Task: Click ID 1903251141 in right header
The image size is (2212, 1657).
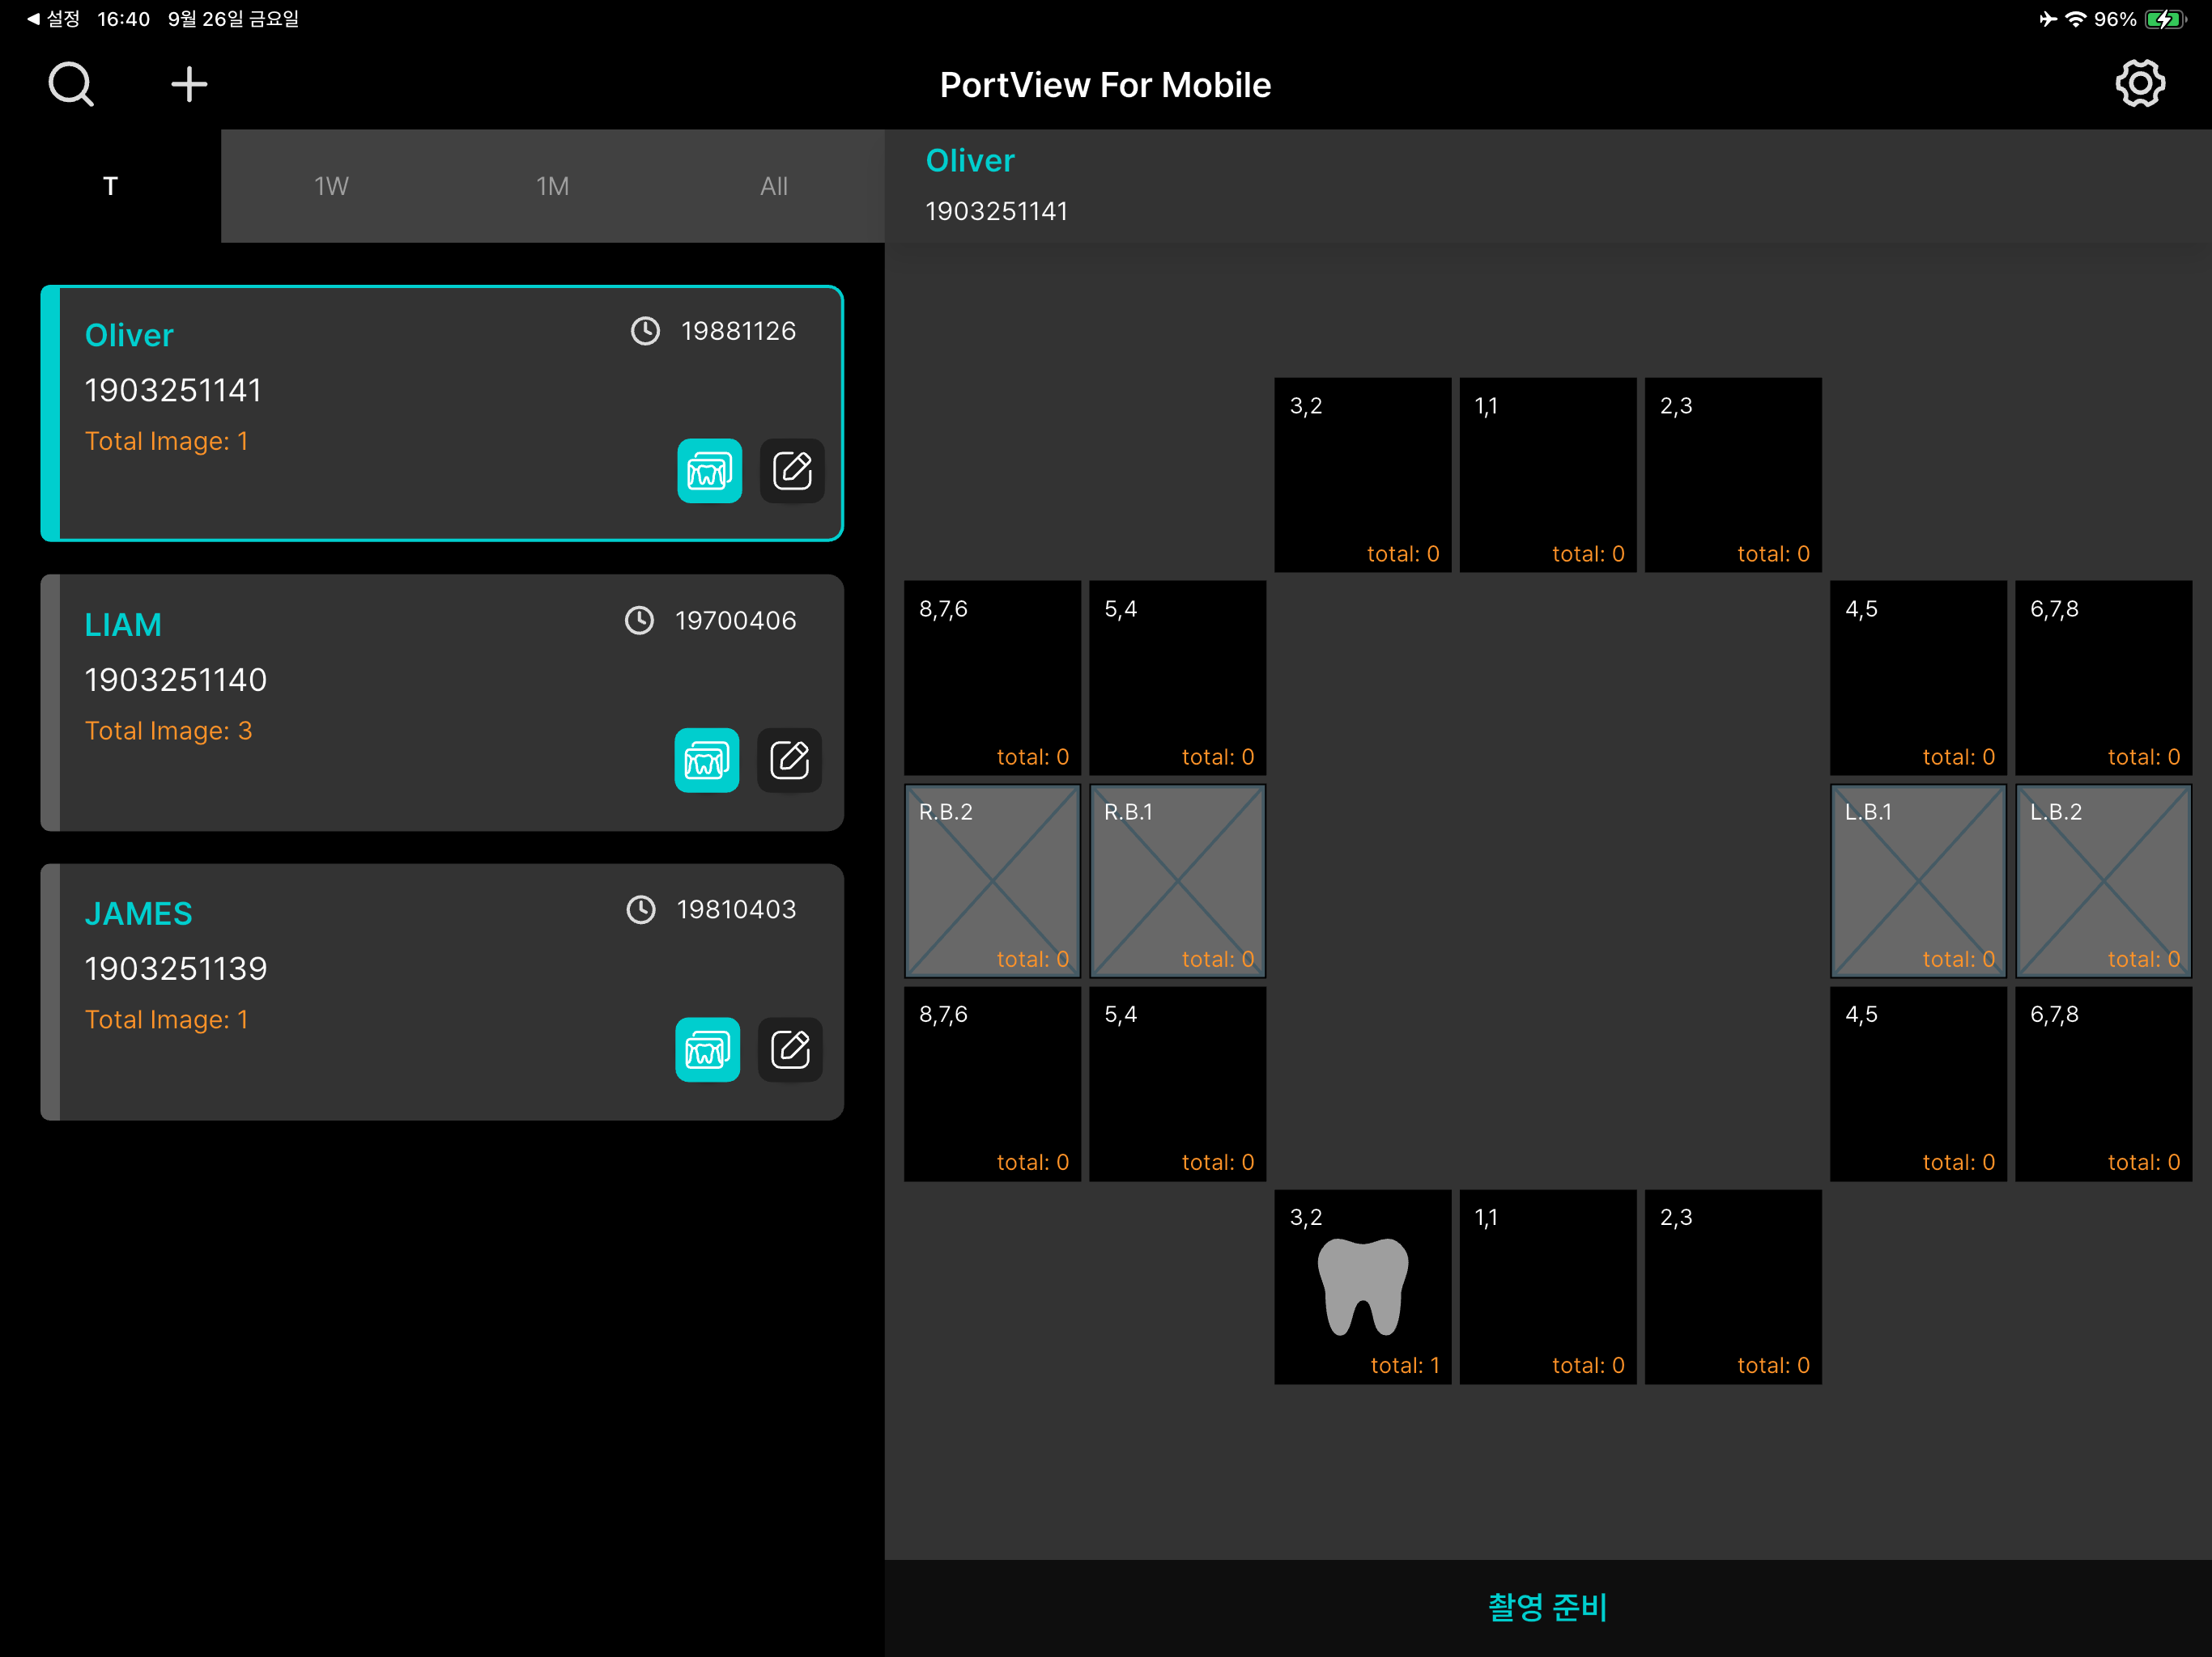Action: point(996,211)
